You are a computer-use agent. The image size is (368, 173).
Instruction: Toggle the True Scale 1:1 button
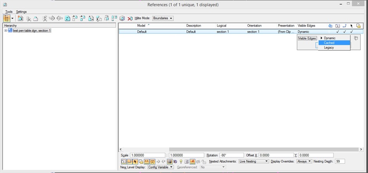pos(147,162)
